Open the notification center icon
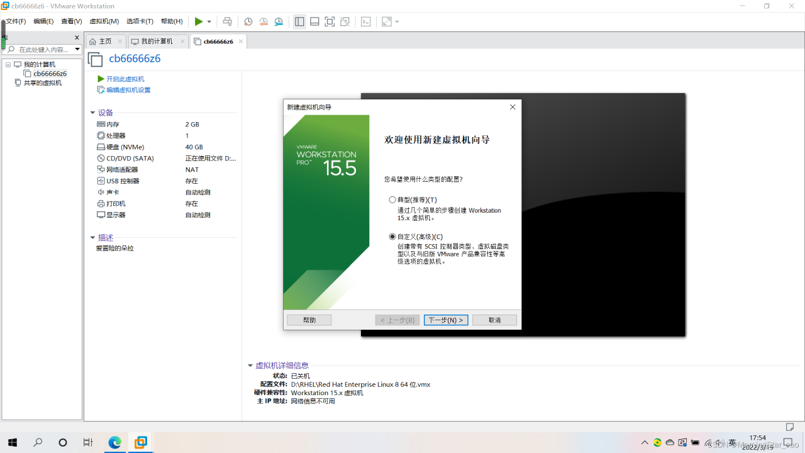The image size is (805, 453). pyautogui.click(x=788, y=442)
